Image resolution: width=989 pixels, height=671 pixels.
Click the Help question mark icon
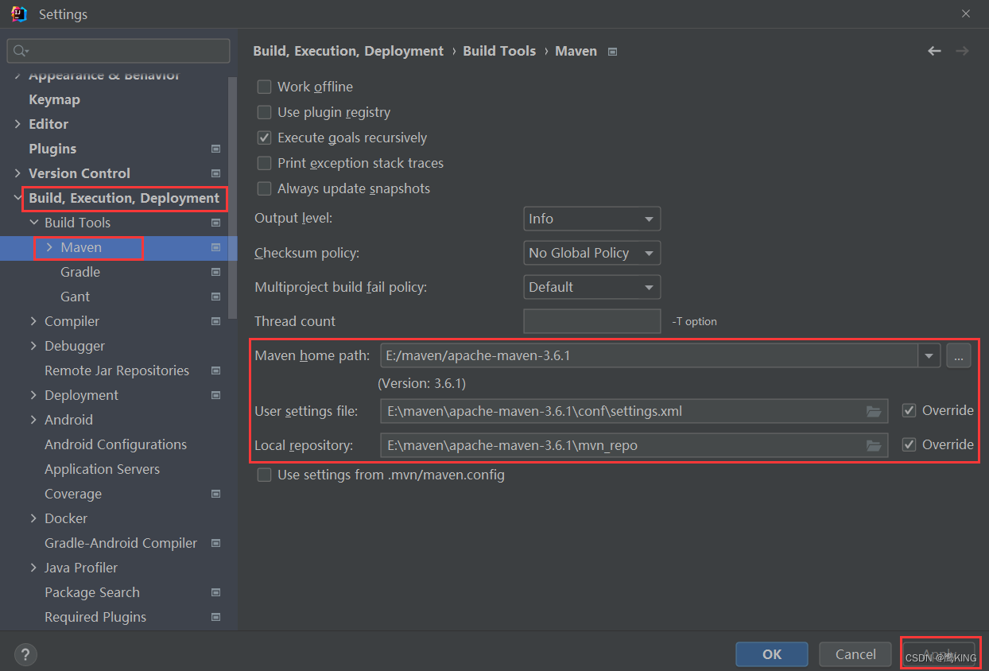click(x=25, y=654)
